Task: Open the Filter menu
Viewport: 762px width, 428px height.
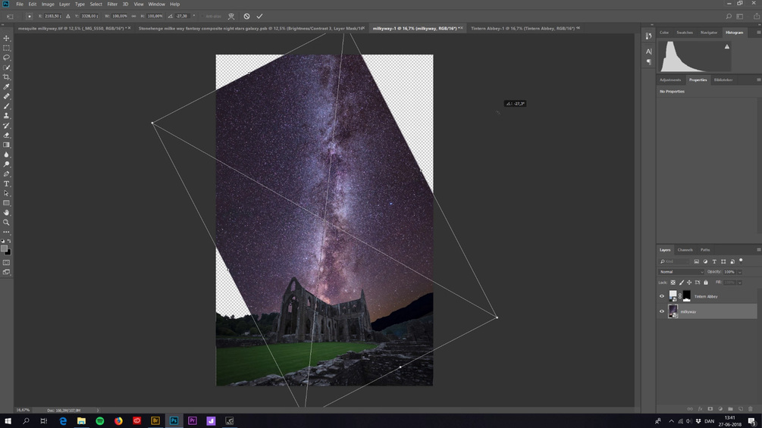Action: point(112,4)
